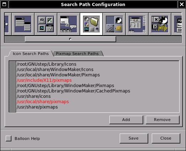Click the scroller trough right of the knob

coord(149,39)
